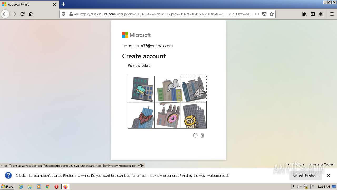Viewport: 337px width, 190px height.
Task: Pick the tile with the yellow lion
Action: pos(194,115)
